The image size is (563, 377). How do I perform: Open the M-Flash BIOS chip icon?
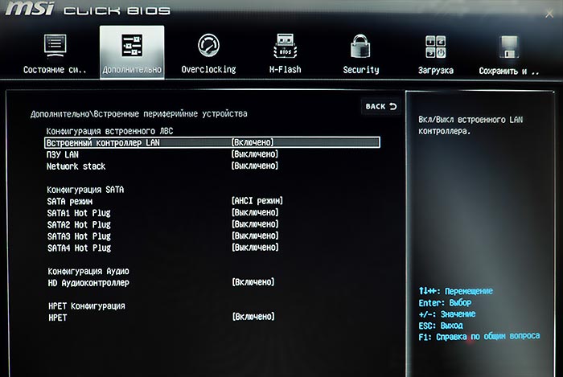285,46
